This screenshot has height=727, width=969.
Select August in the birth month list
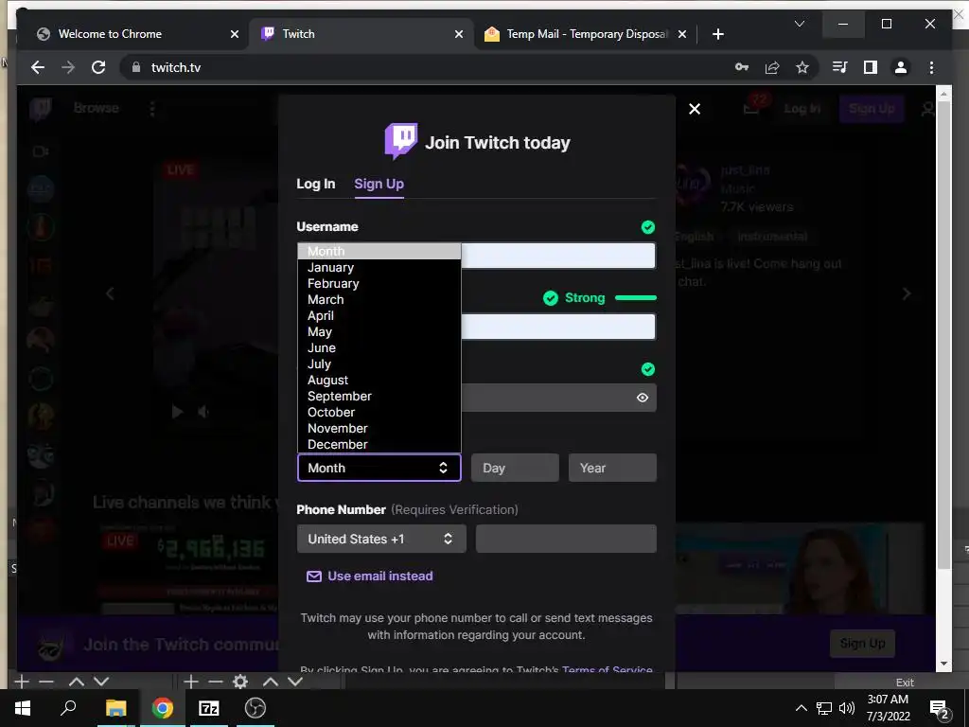[379, 381]
